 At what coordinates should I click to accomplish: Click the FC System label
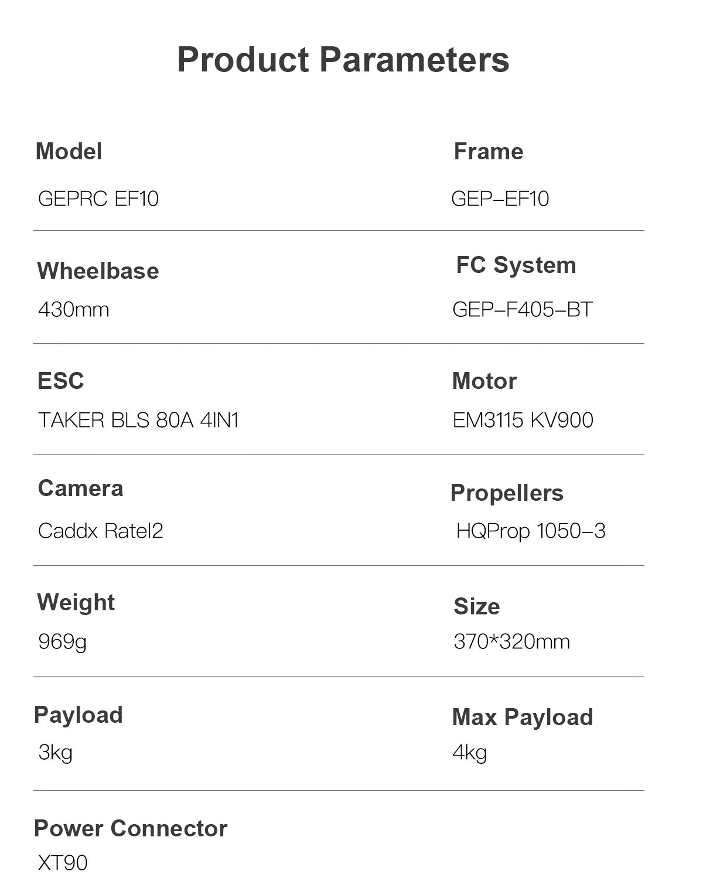(x=516, y=265)
